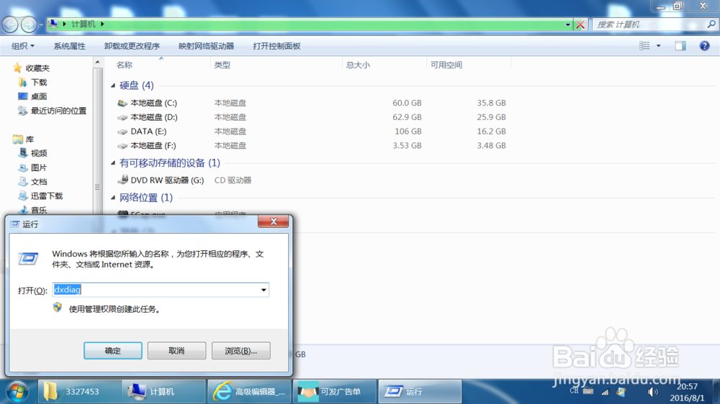Collapse the Hard Disks (4) group
720x404 pixels.
(114, 86)
